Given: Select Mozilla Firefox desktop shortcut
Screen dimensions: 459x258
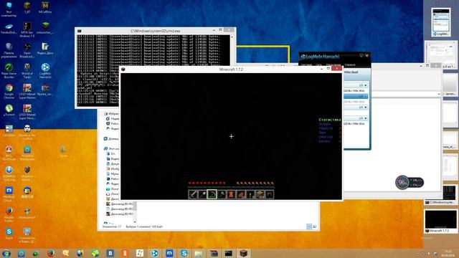Looking at the screenshot, I should point(9,214).
